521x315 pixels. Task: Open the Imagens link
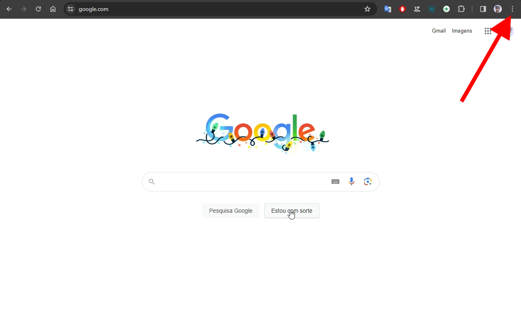462,31
